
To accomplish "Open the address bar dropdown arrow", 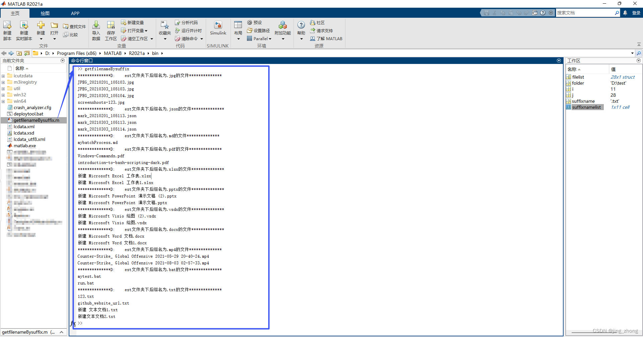I will point(632,53).
